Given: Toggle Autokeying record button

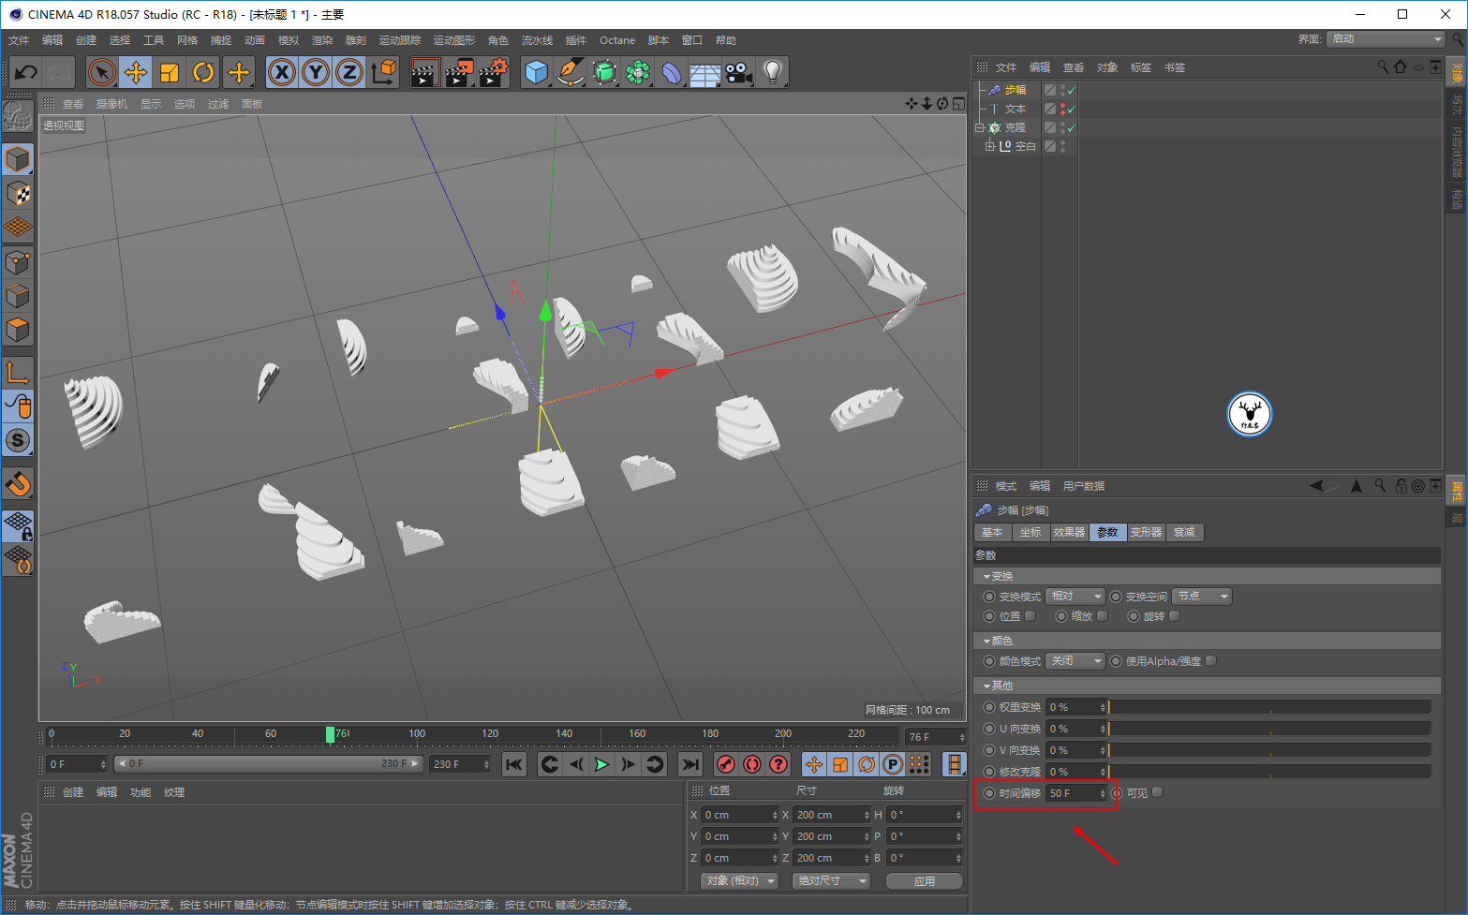Looking at the screenshot, I should (x=751, y=764).
